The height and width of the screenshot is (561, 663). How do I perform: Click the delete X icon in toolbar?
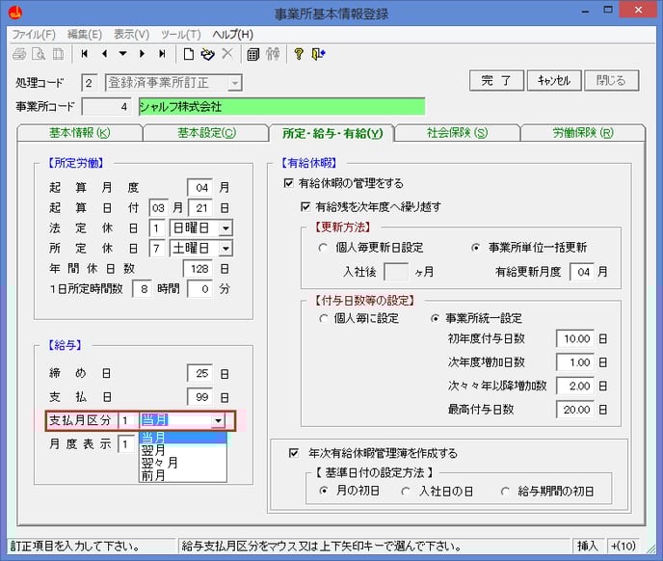point(227,54)
